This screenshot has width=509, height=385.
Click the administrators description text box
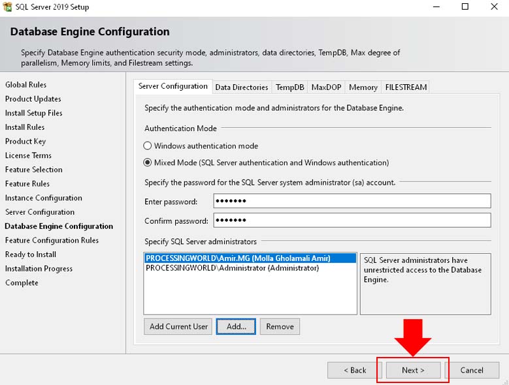[x=425, y=284]
